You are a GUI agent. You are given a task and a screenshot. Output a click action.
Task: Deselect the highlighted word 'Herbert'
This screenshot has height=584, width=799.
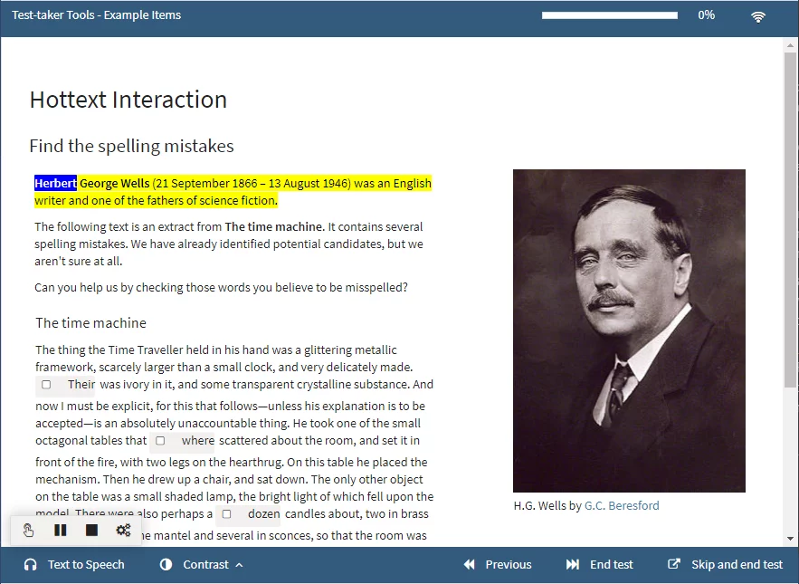[x=55, y=183]
